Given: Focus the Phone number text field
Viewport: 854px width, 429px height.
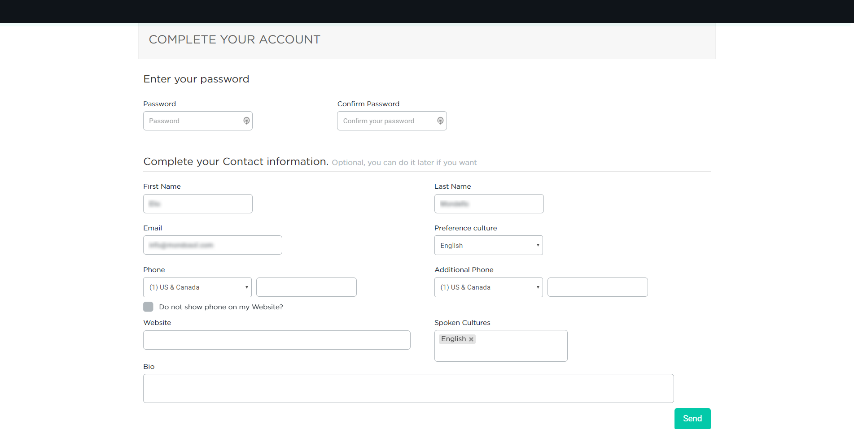Looking at the screenshot, I should (306, 287).
